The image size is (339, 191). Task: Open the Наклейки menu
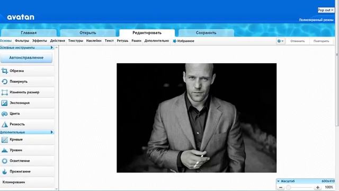point(94,41)
